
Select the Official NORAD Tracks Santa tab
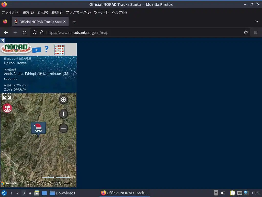click(40, 22)
